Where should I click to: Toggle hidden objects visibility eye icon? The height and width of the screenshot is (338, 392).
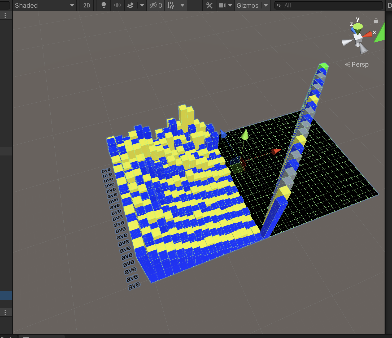(x=156, y=5)
